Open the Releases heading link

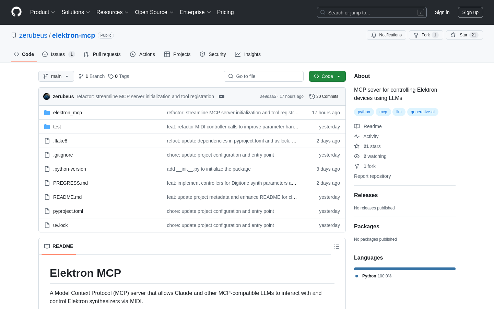point(366,195)
